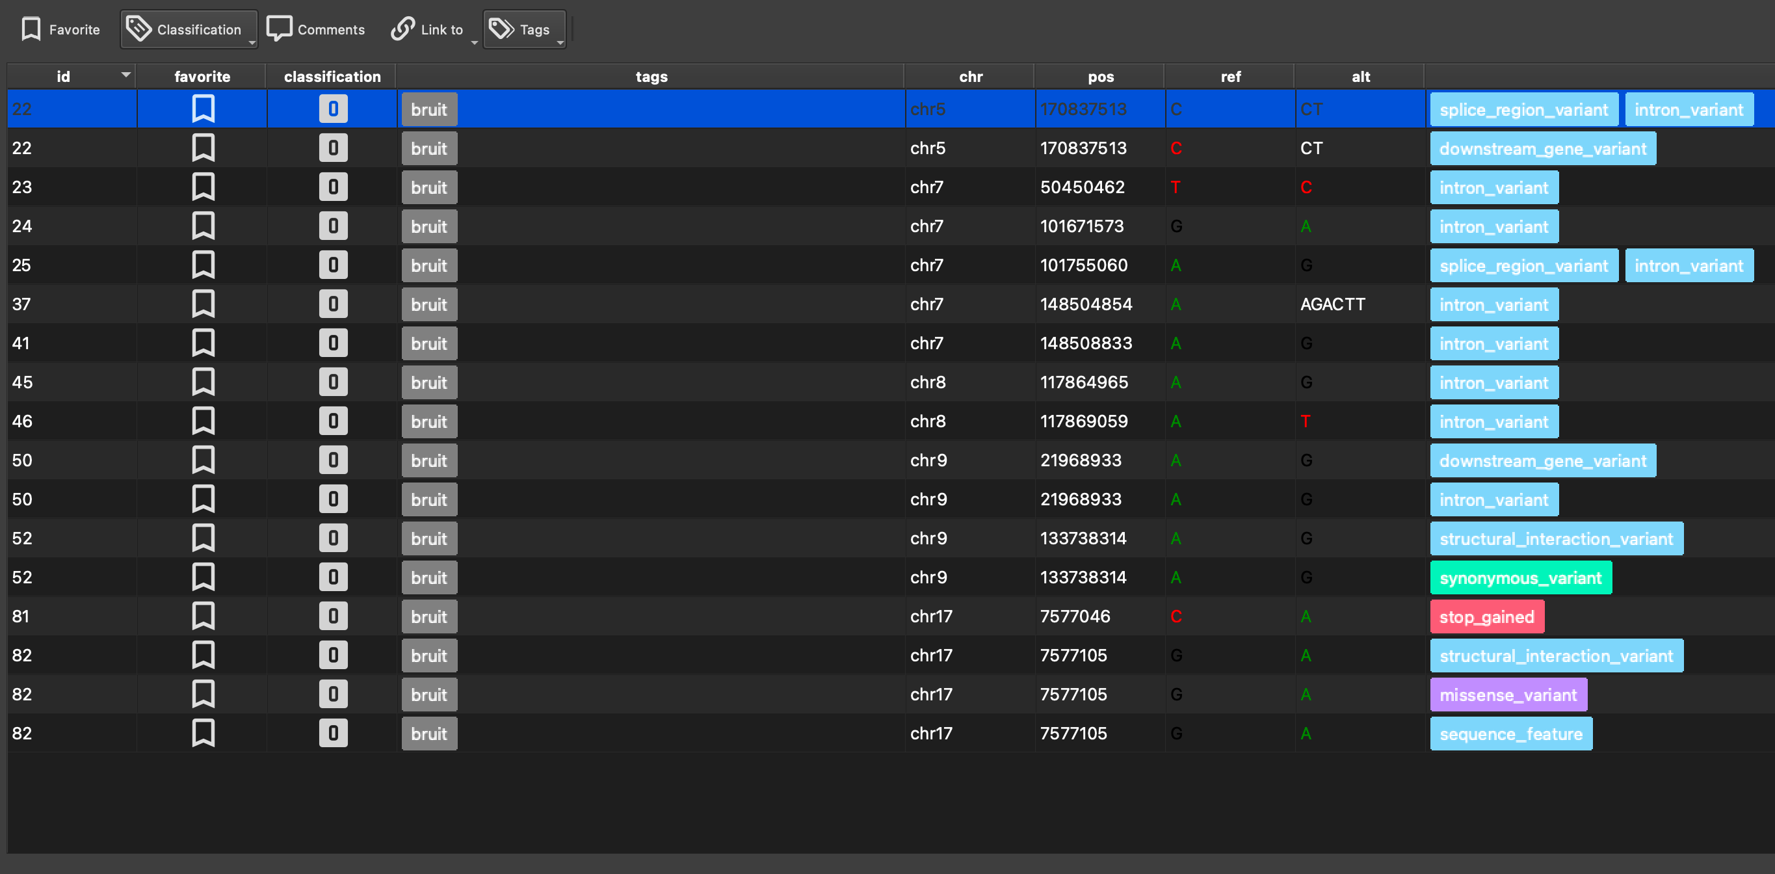The image size is (1775, 874).
Task: Open the Tags dropdown arrow
Action: (x=560, y=43)
